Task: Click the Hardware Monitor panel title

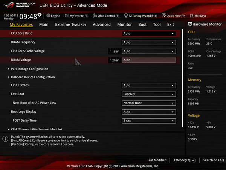Action: [207, 24]
